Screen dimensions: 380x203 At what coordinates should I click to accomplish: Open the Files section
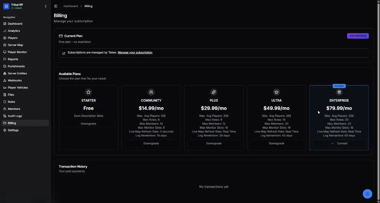pyautogui.click(x=25, y=95)
